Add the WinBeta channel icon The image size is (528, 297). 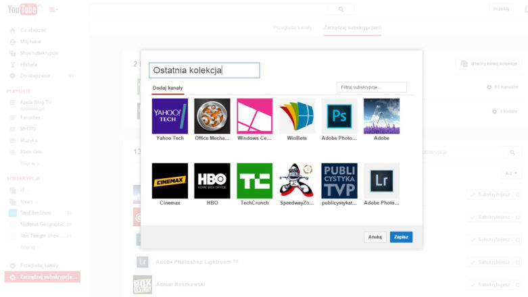click(x=297, y=116)
